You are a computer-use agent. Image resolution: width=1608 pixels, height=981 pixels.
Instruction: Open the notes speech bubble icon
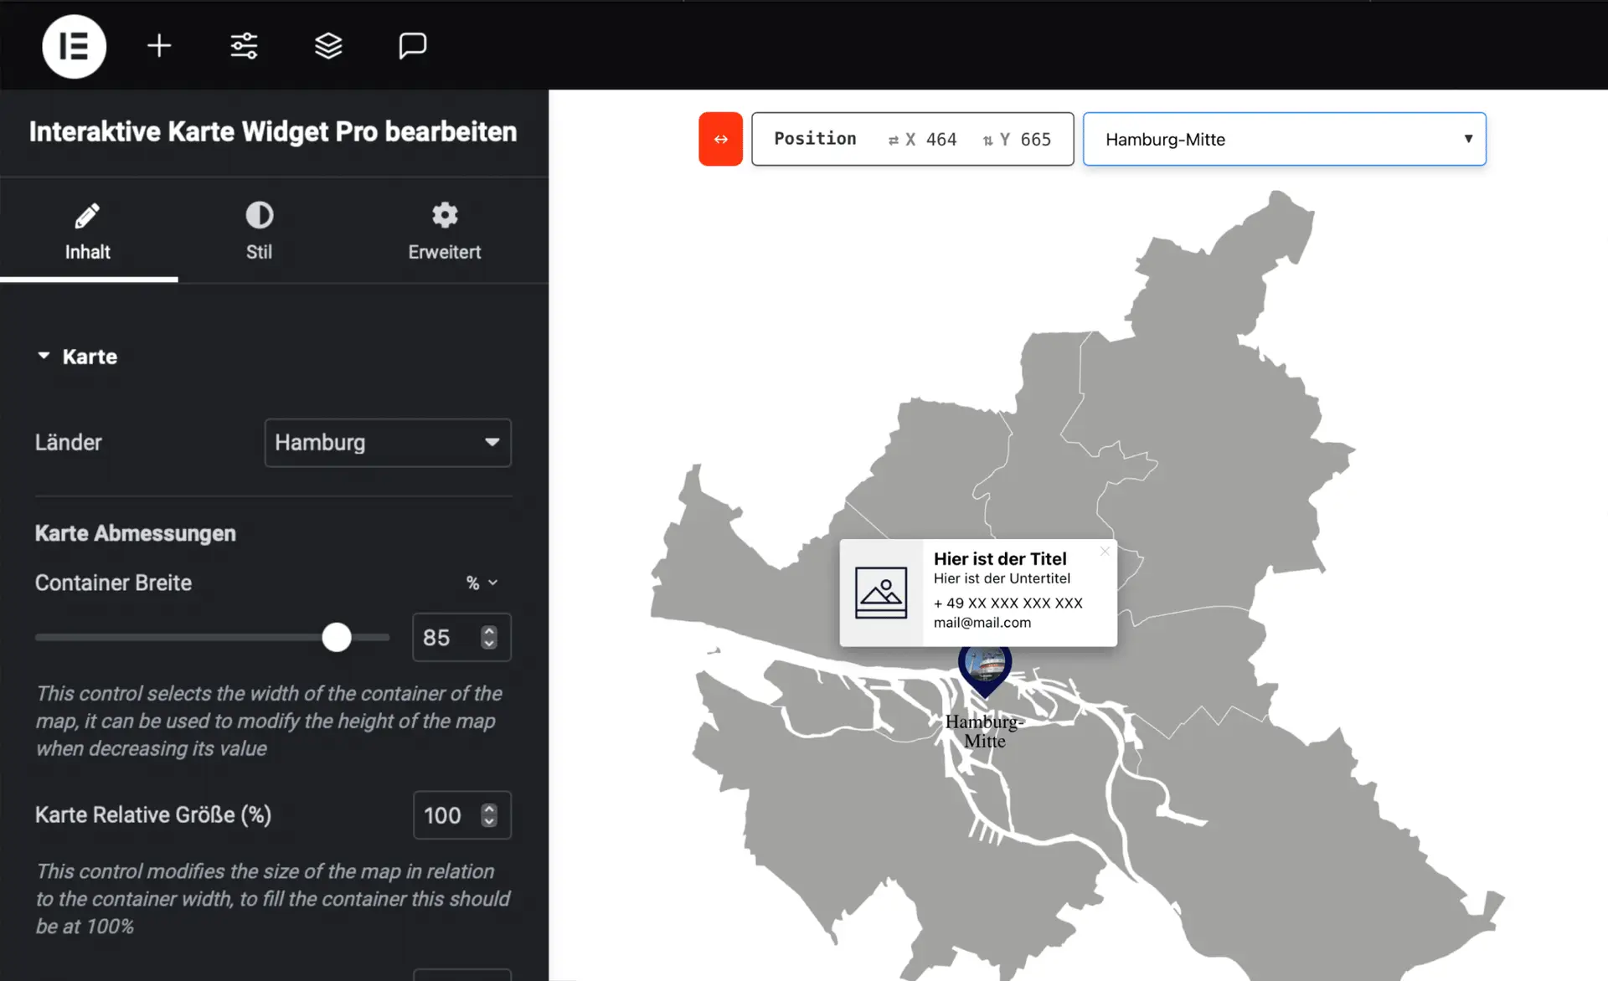click(x=412, y=46)
